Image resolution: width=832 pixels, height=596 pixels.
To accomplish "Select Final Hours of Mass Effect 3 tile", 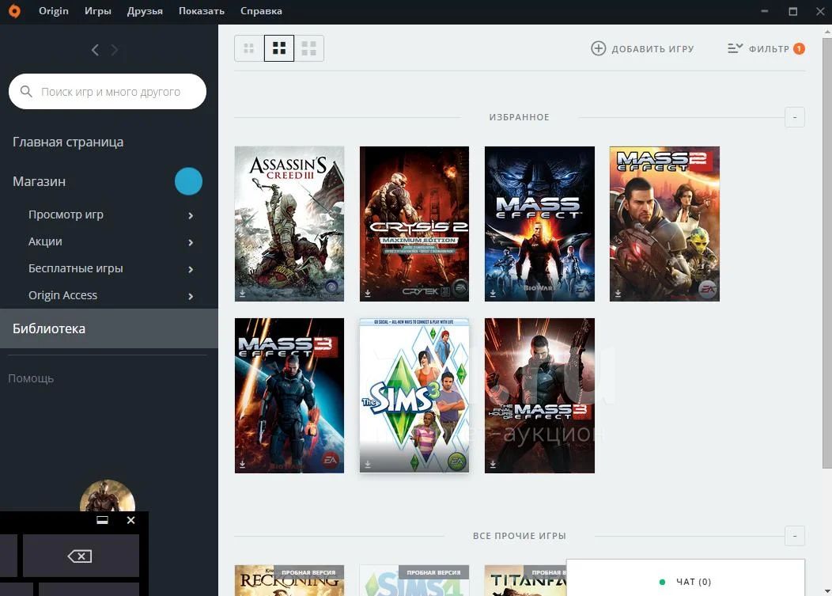I will [539, 396].
